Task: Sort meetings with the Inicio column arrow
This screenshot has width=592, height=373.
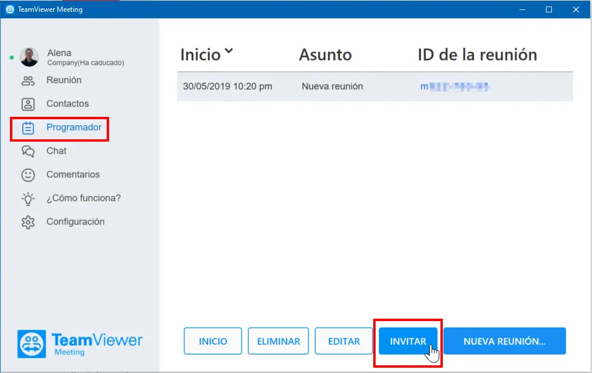Action: (x=229, y=51)
